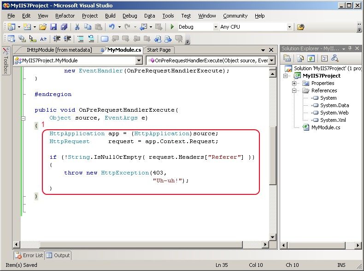This screenshot has width=364, height=271.
Task: Click the code editor horizontal scrollbar thumb
Action: click(141, 245)
